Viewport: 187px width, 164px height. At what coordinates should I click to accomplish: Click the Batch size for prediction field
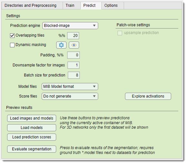[x=74, y=75]
